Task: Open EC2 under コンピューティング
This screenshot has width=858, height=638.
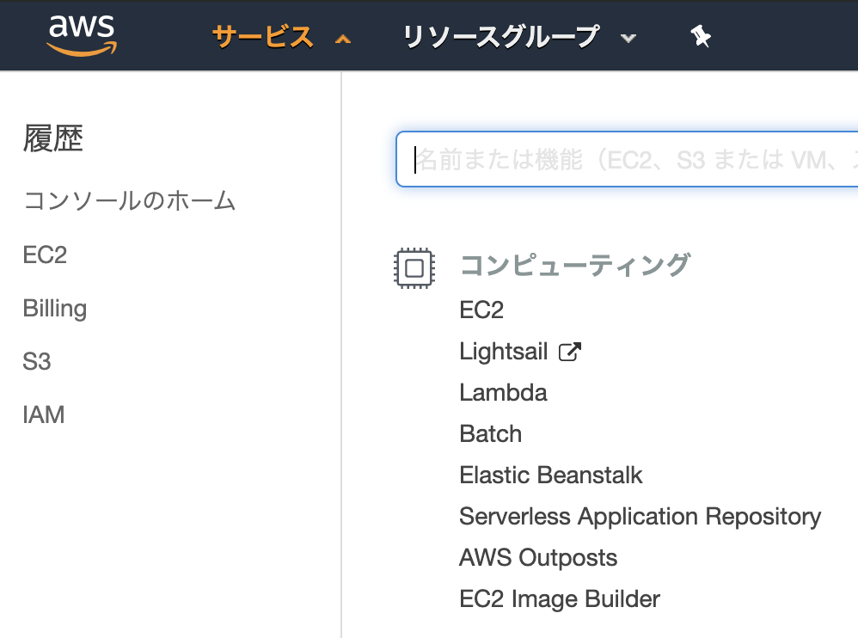Action: tap(481, 310)
